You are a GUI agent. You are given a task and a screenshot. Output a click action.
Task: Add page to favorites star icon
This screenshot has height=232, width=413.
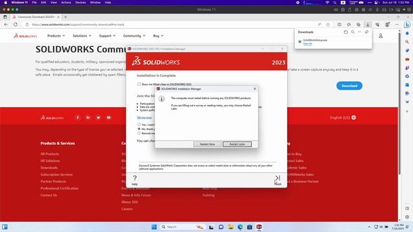(328, 24)
